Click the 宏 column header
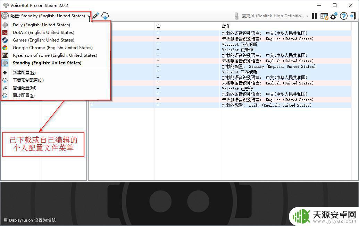The image size is (359, 226). click(158, 27)
